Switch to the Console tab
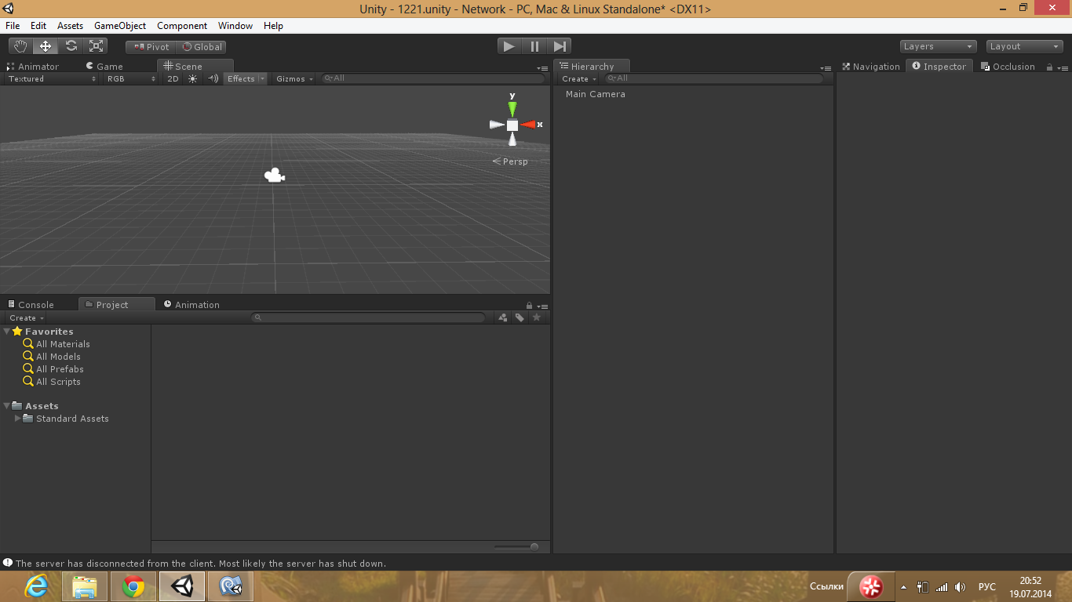This screenshot has width=1072, height=602. coord(31,305)
